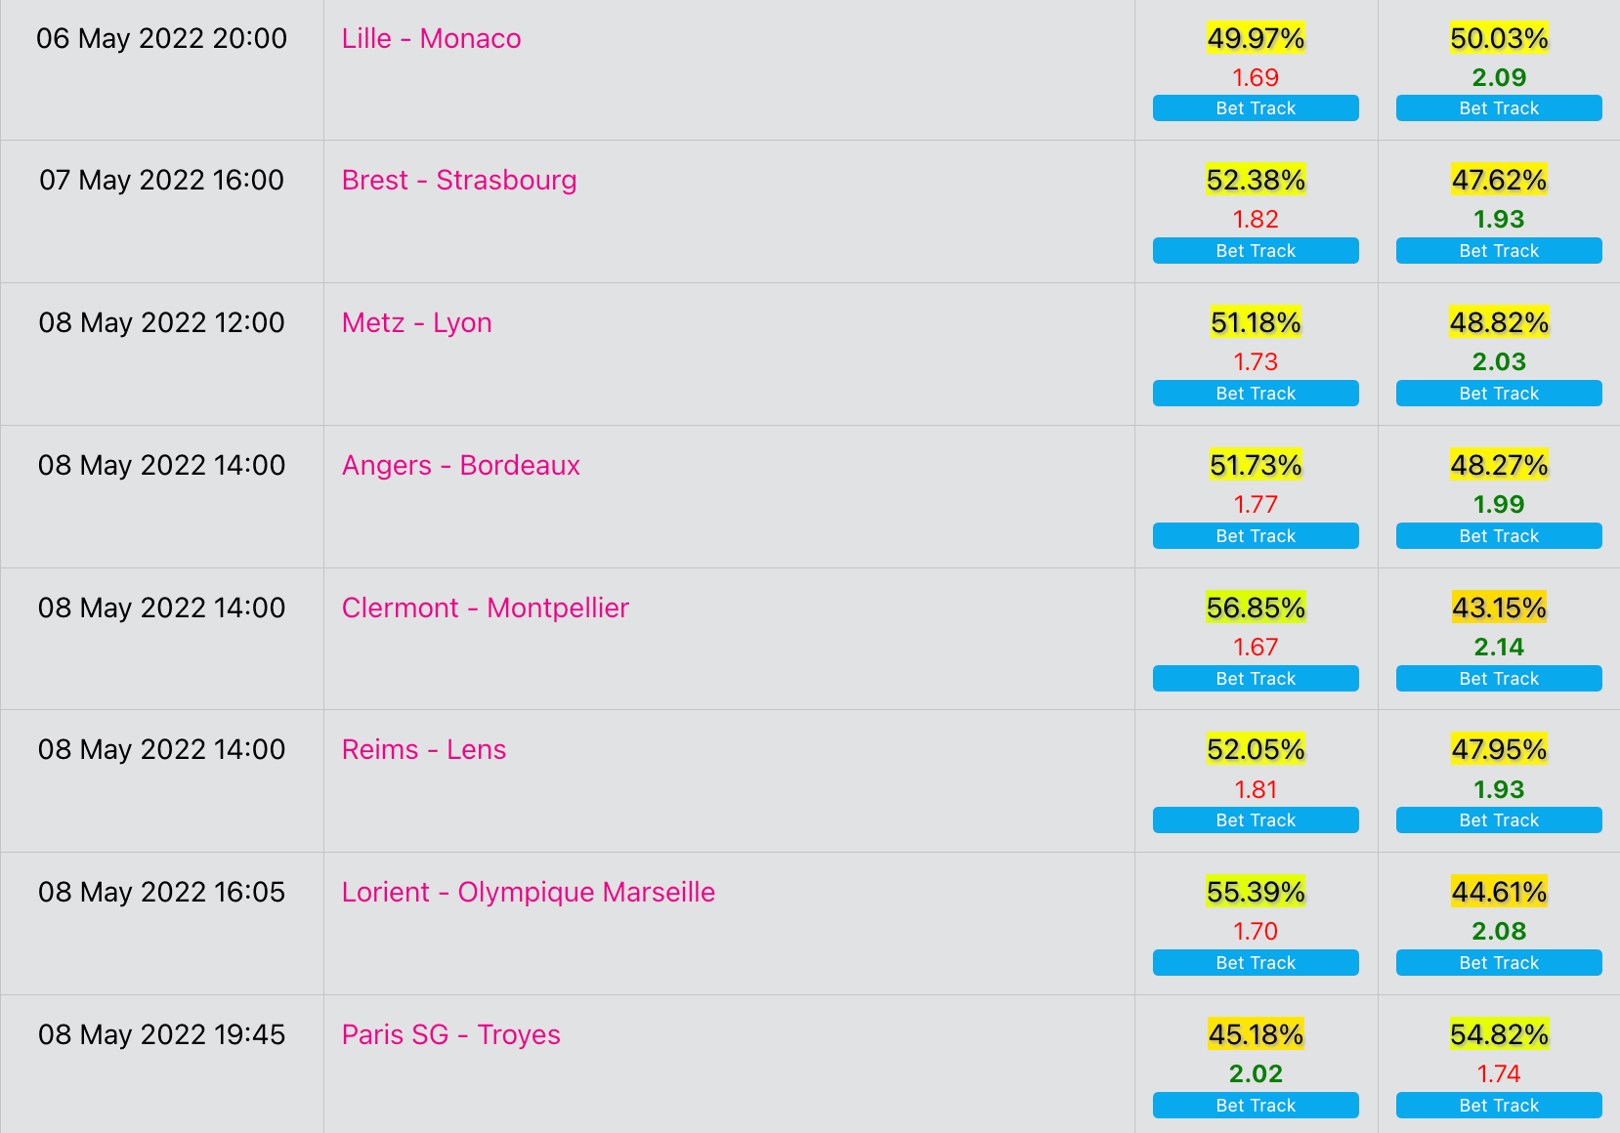Click Bet Track under 1.74 Troyes odds
Screen dimensions: 1620x1133
[1499, 1106]
